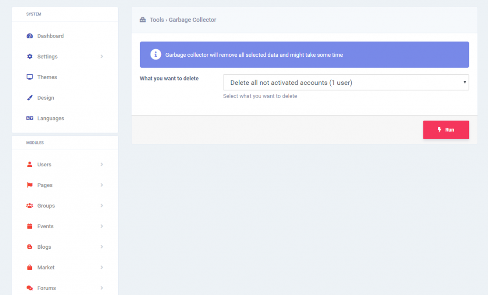Expand the Forums submenu chevron

(102, 288)
